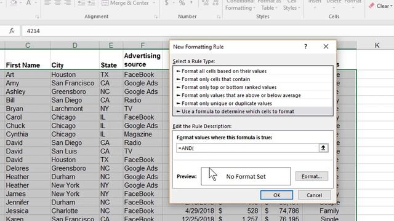
Task: Click the increase decimal icon
Action: (x=205, y=2)
